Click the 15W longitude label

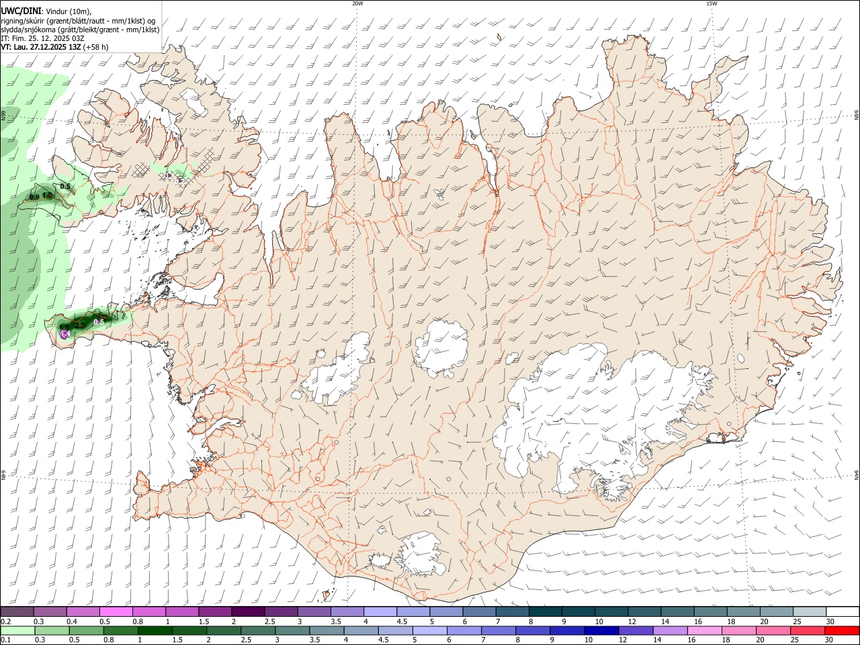tap(712, 3)
